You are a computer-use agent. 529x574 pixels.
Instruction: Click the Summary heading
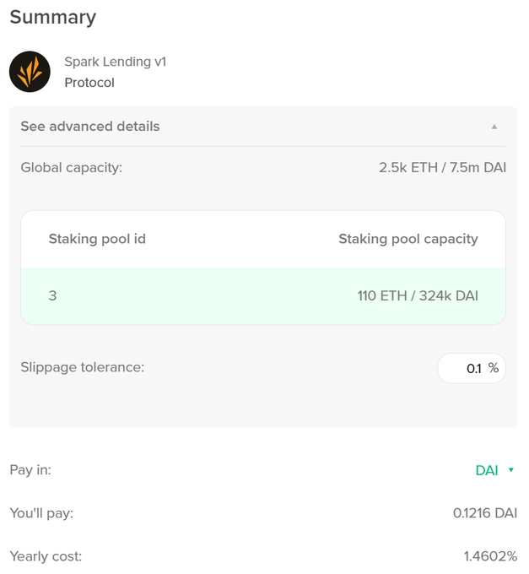point(53,17)
